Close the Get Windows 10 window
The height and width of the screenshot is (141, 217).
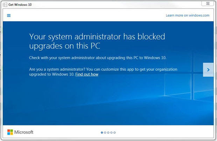point(208,3)
